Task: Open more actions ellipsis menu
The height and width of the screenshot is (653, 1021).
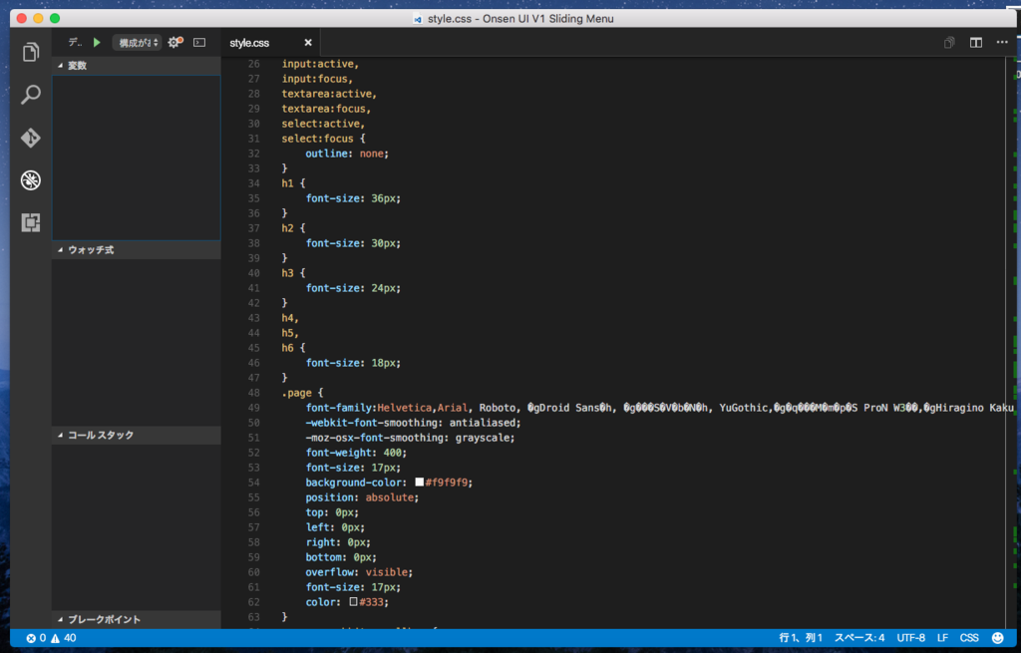Action: click(x=1001, y=42)
